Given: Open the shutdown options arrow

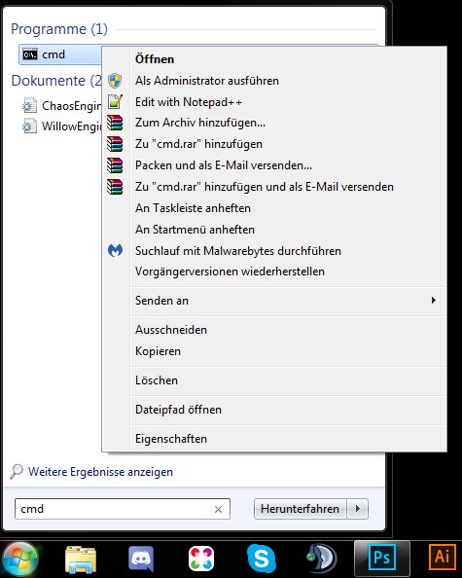Looking at the screenshot, I should pyautogui.click(x=357, y=509).
